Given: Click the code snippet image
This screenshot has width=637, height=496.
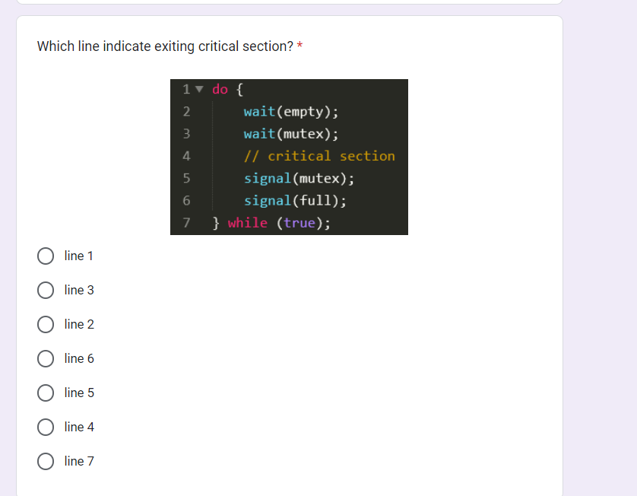Looking at the screenshot, I should 289,156.
